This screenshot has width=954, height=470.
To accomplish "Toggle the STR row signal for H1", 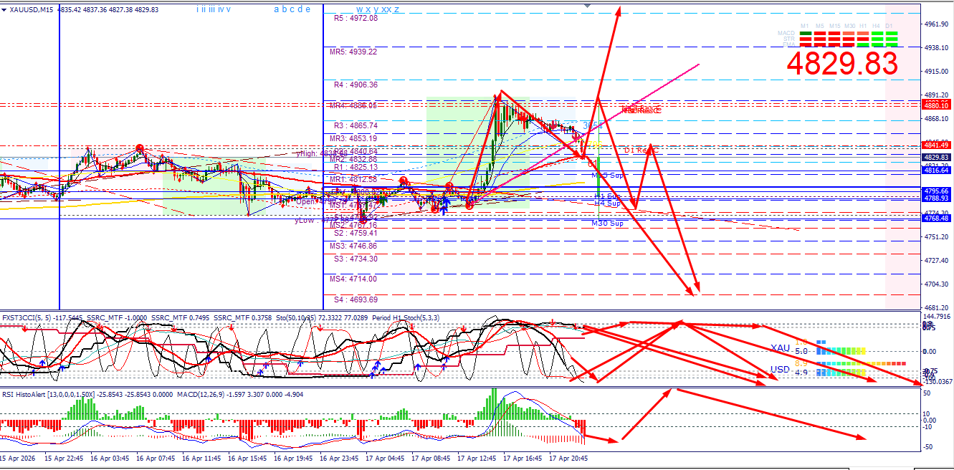I will point(862,39).
